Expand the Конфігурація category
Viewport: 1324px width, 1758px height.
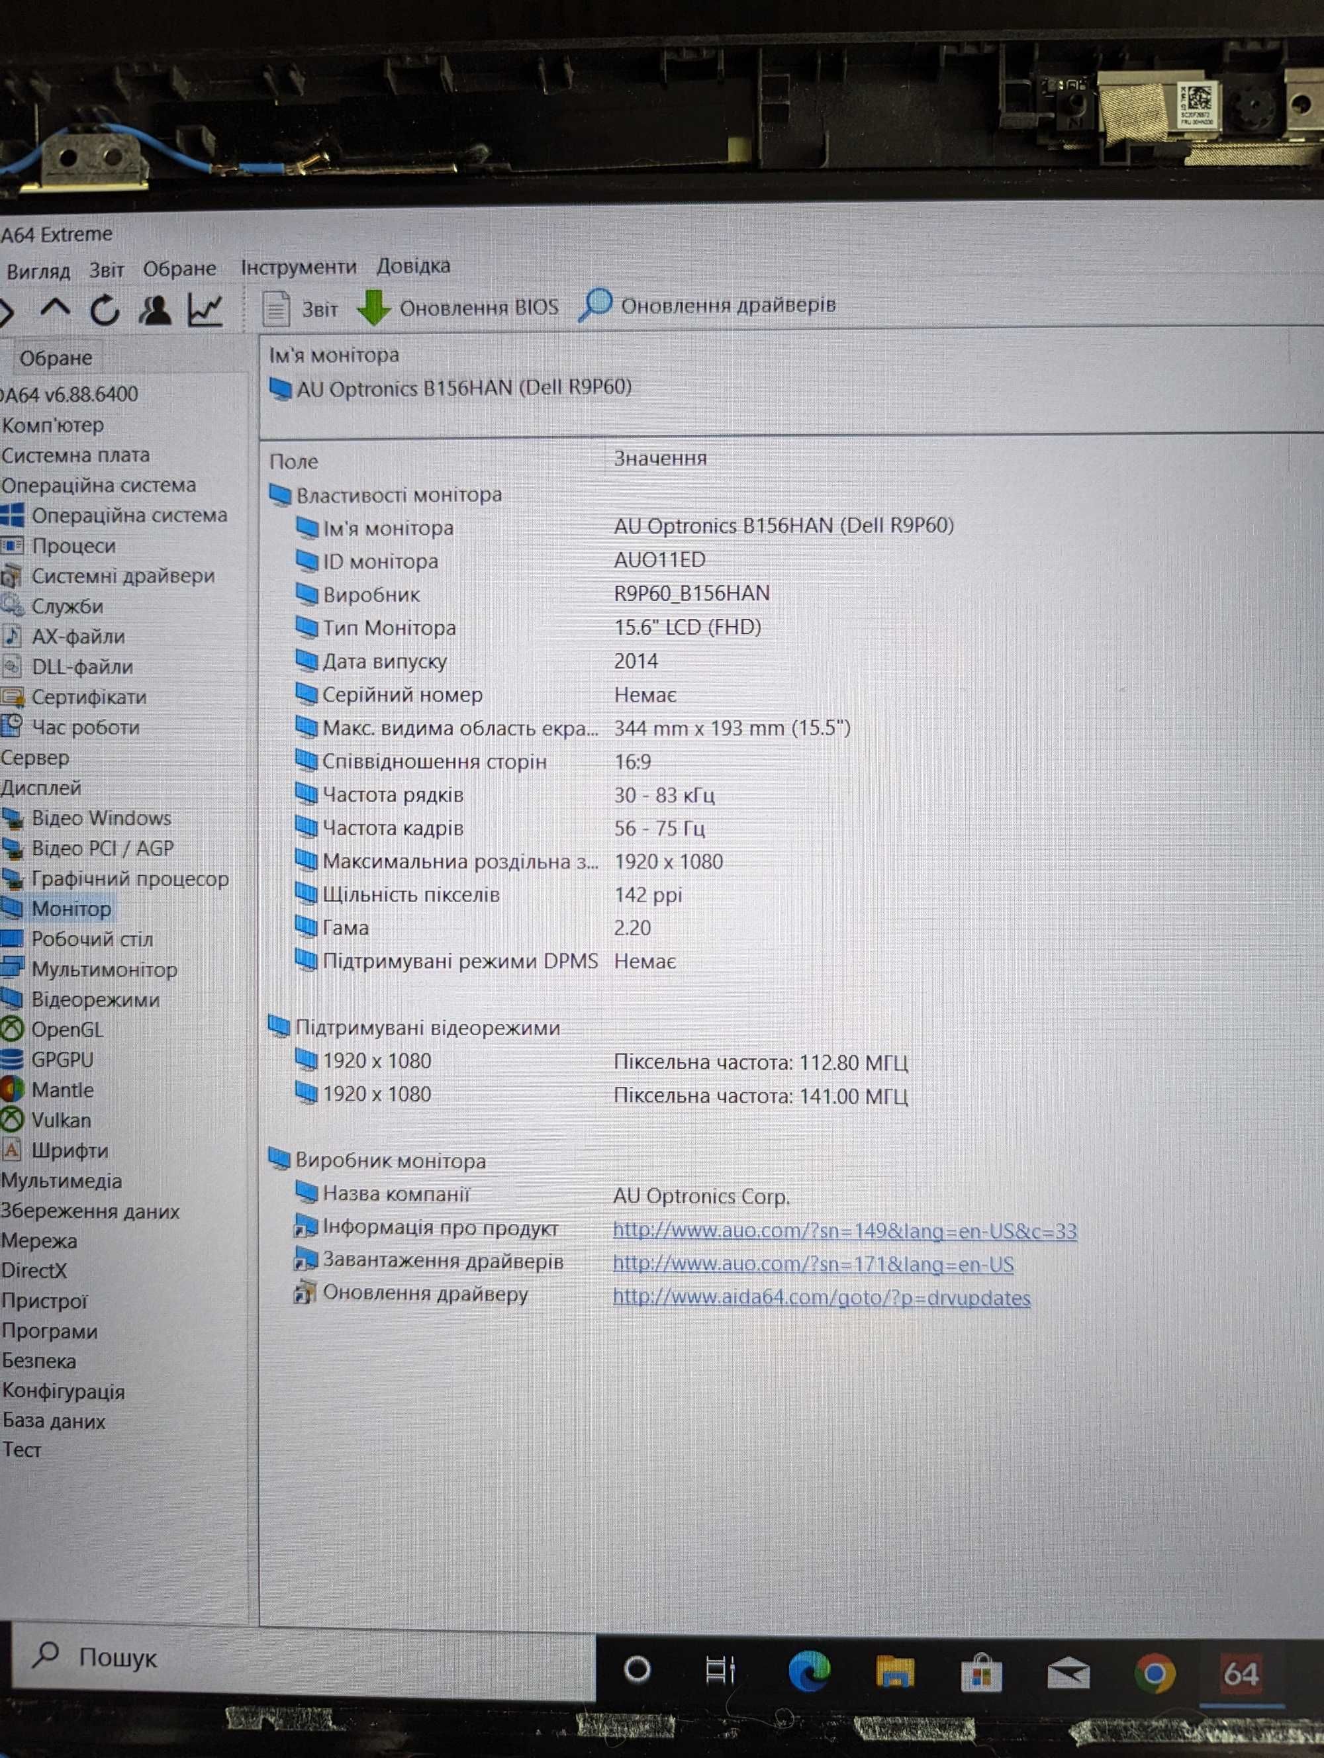coord(63,1391)
